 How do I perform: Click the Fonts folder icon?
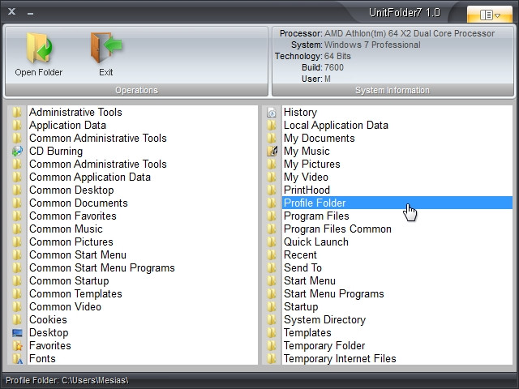[17, 358]
